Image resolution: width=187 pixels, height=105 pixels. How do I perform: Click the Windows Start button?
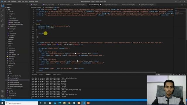(x=2, y=103)
